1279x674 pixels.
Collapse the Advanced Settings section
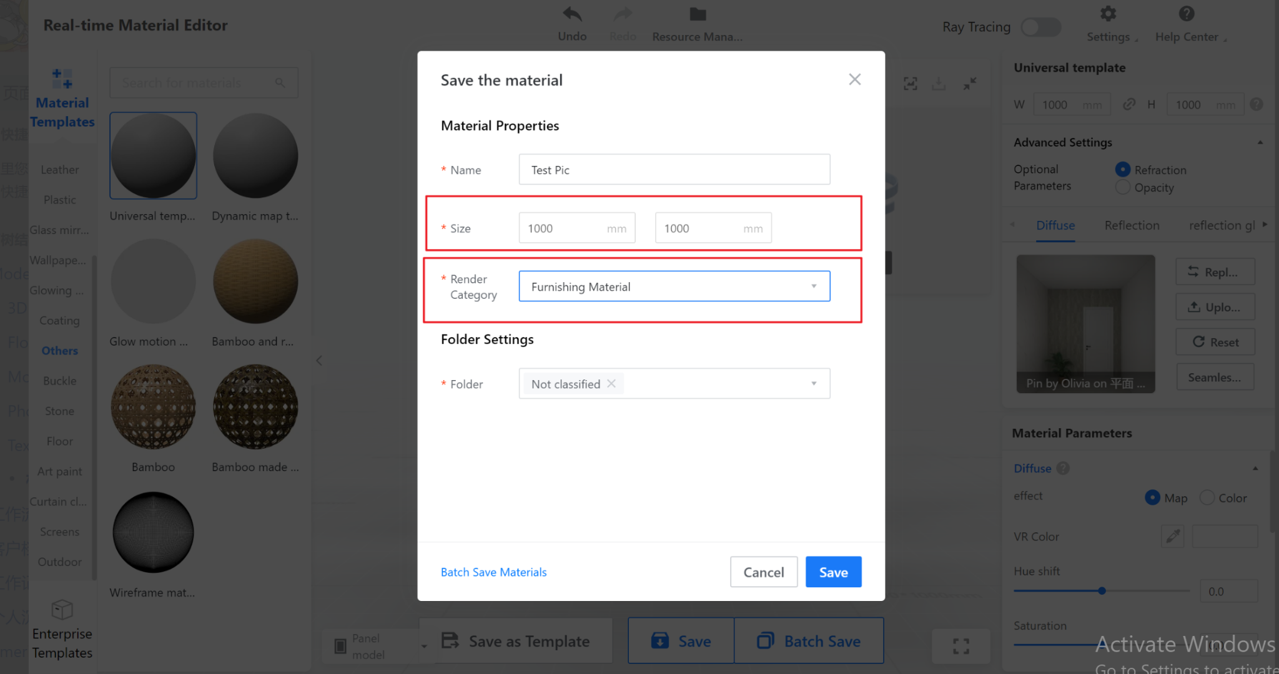click(x=1260, y=142)
